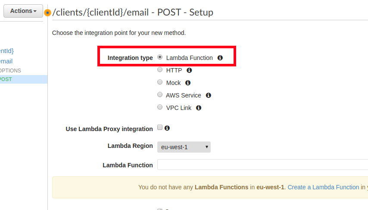Open the Actions dropdown button

23,11
